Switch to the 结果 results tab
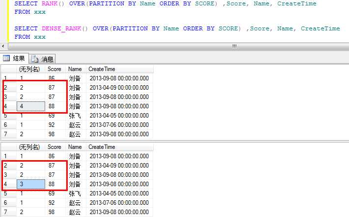Image resolution: width=349 pixels, height=217 pixels. 14,58
